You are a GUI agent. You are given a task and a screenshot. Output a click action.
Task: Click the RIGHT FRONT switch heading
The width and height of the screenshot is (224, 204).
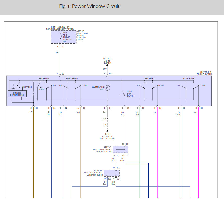click(x=72, y=79)
